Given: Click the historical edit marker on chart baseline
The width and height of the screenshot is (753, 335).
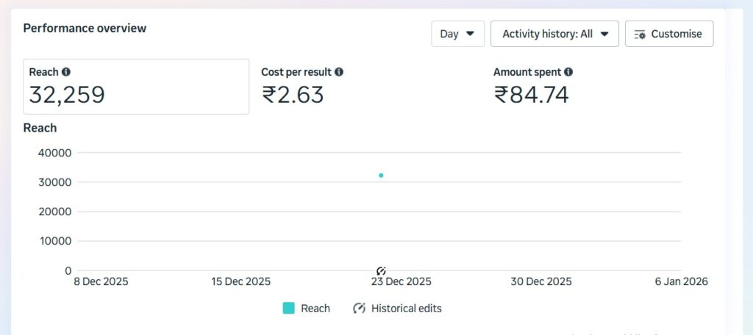Looking at the screenshot, I should (381, 271).
